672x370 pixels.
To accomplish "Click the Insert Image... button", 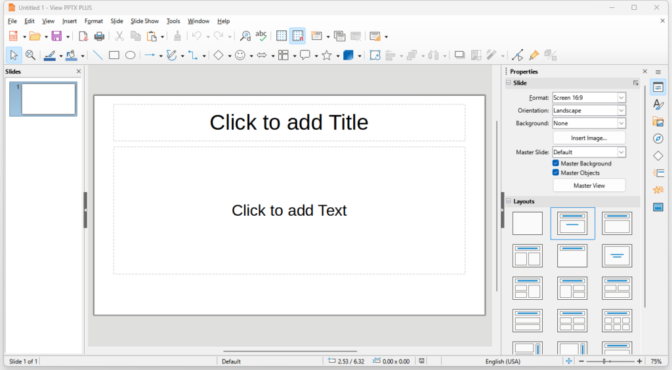I will pyautogui.click(x=589, y=138).
